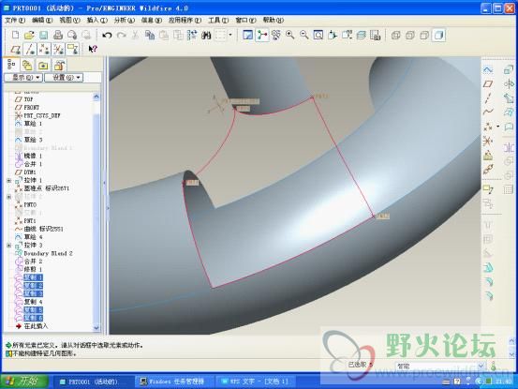Toggle spin center icon
The image size is (518, 389).
pyautogui.click(x=262, y=35)
